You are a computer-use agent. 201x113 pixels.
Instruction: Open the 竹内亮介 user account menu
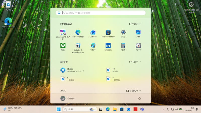click(68, 98)
